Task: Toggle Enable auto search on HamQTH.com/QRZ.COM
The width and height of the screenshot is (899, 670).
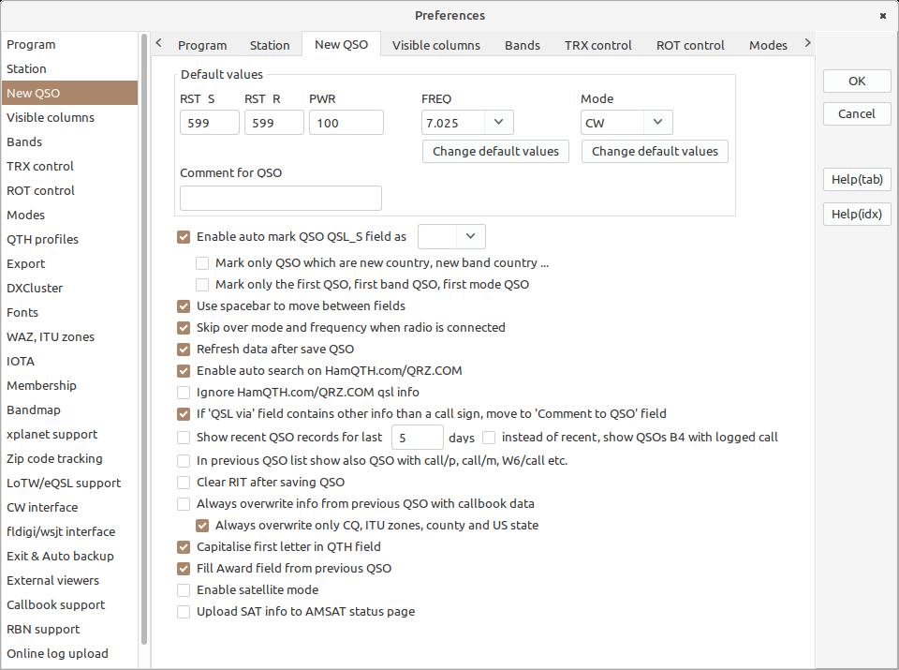Action: [184, 371]
